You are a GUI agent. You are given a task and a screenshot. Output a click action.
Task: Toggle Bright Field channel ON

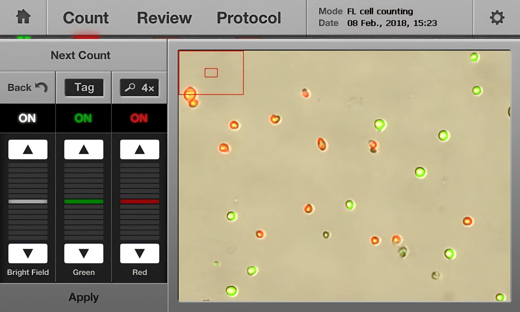click(27, 118)
